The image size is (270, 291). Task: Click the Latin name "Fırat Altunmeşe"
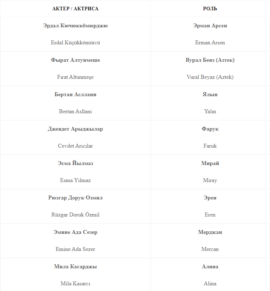click(75, 77)
